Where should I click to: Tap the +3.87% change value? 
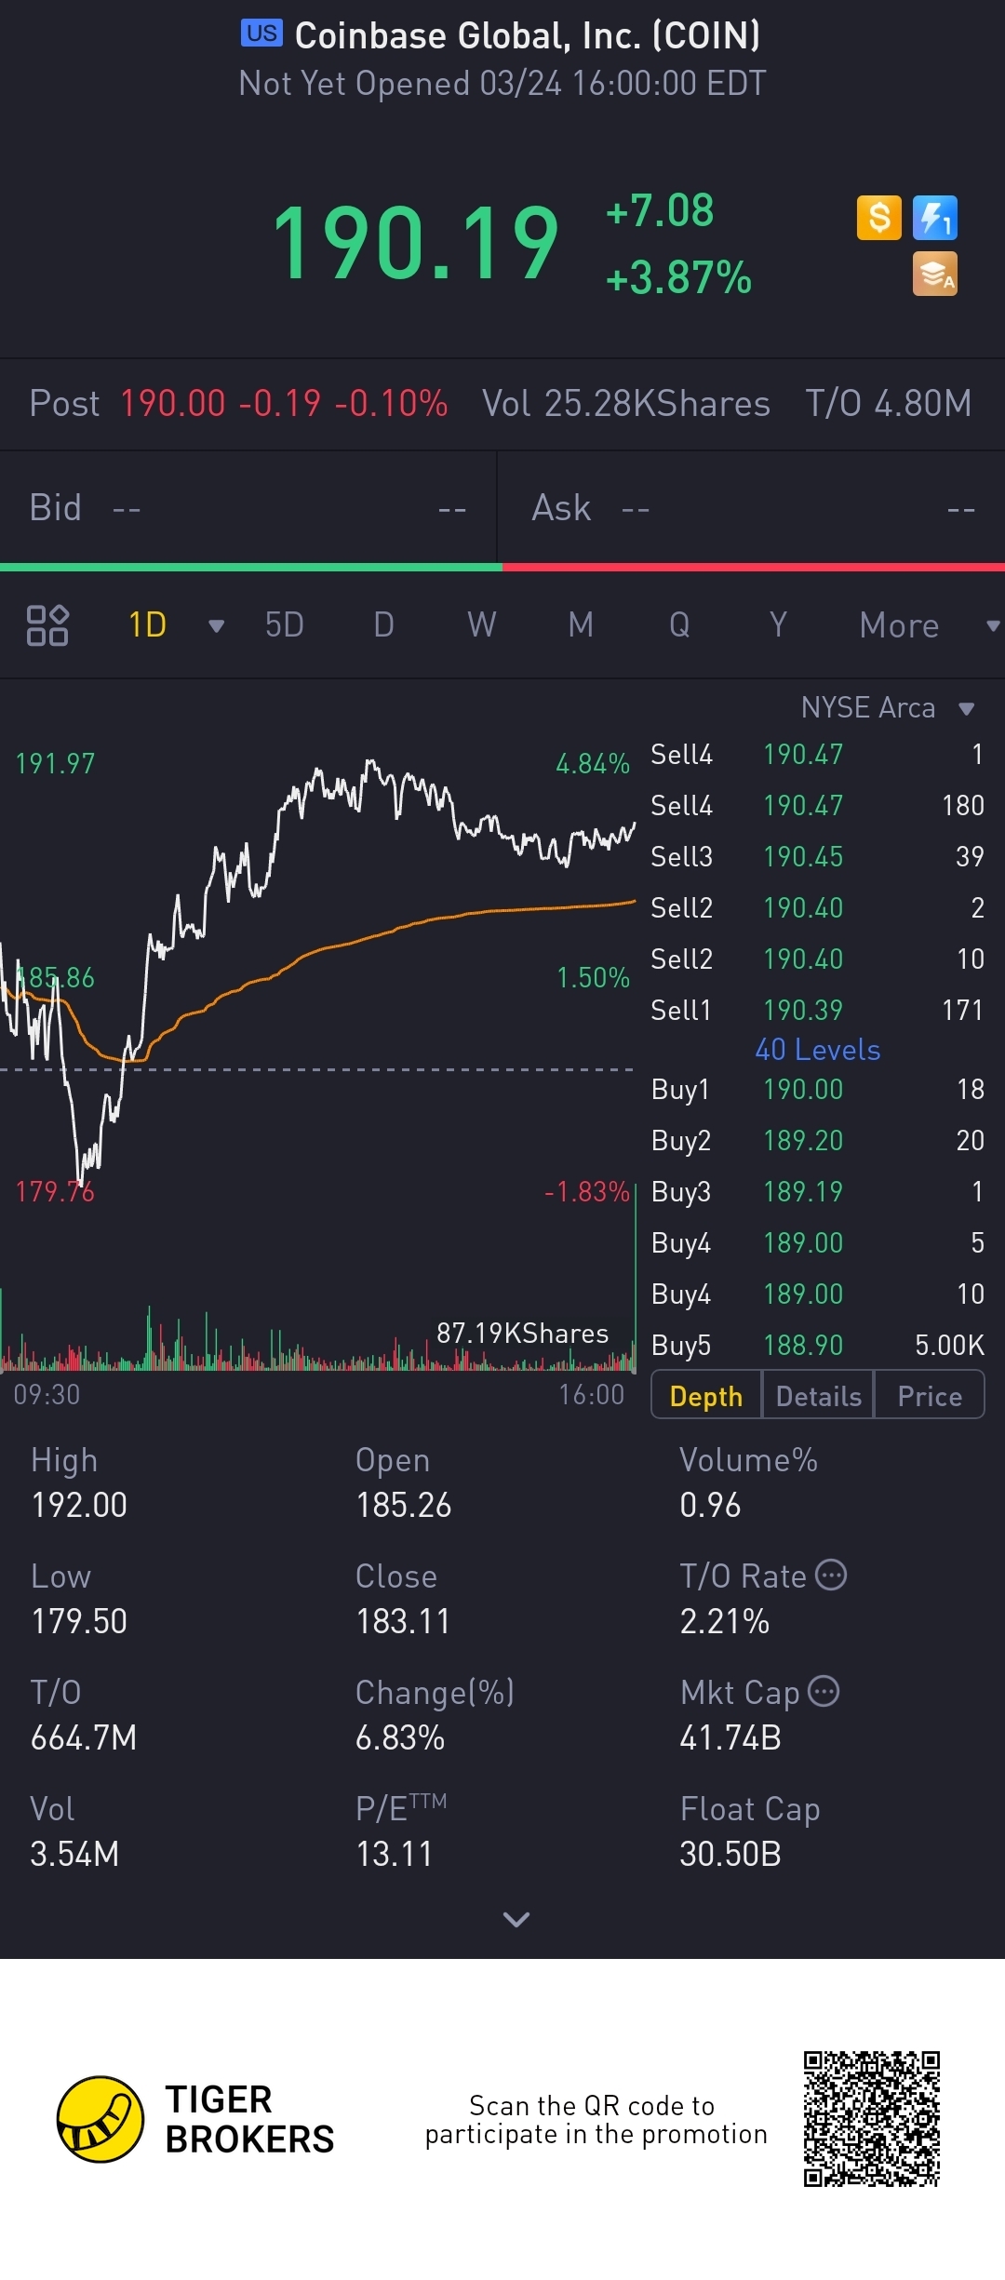click(x=678, y=277)
